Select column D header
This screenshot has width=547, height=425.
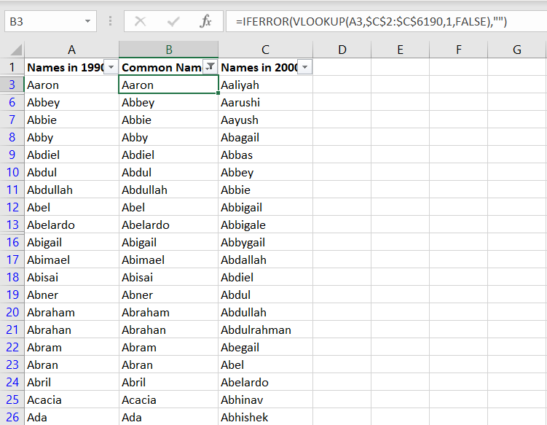[x=342, y=50]
